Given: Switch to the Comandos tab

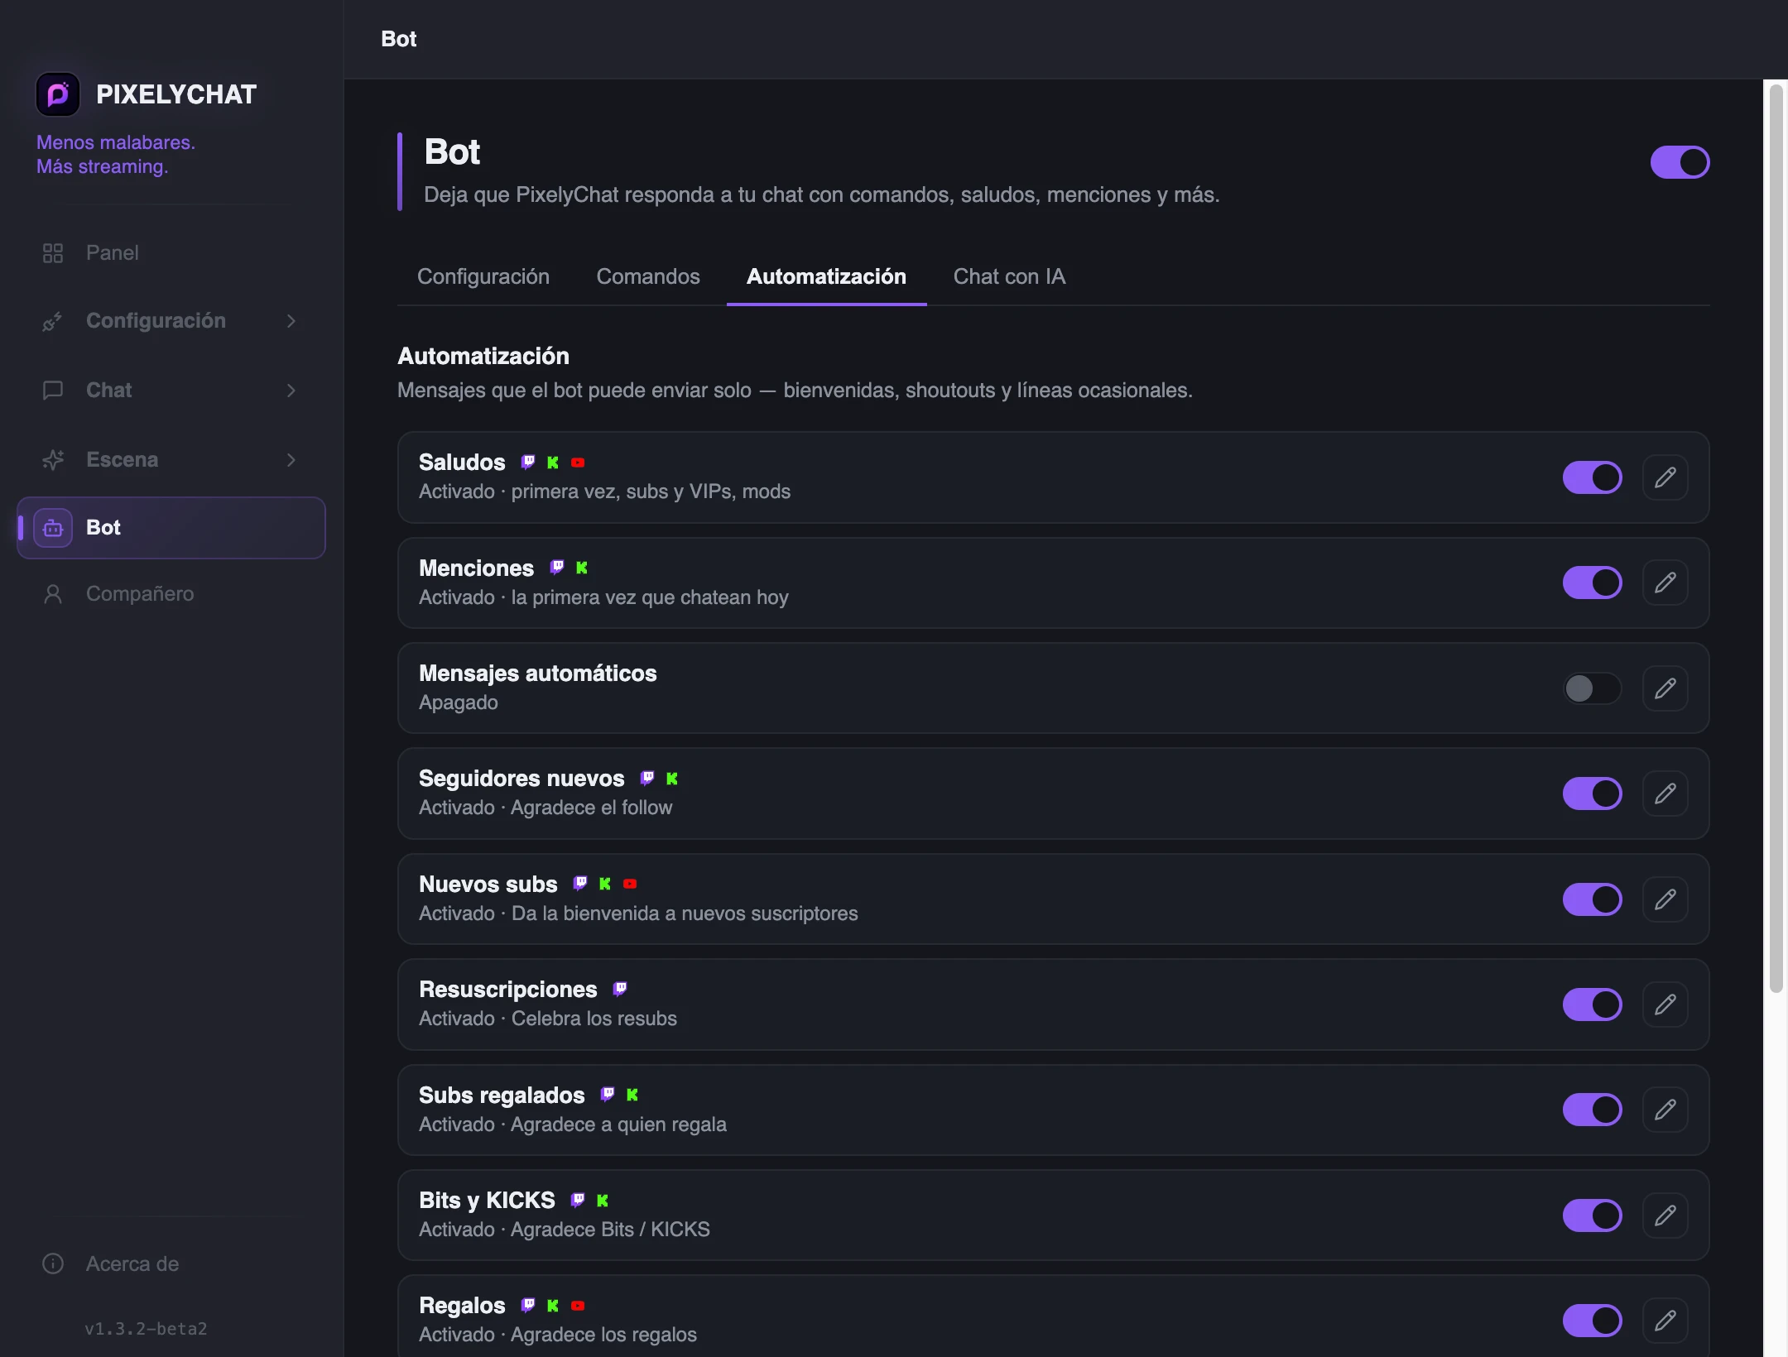Looking at the screenshot, I should point(648,277).
